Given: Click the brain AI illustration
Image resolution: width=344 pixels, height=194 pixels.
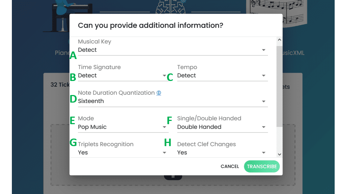Looking at the screenshot, I should coord(171,6).
